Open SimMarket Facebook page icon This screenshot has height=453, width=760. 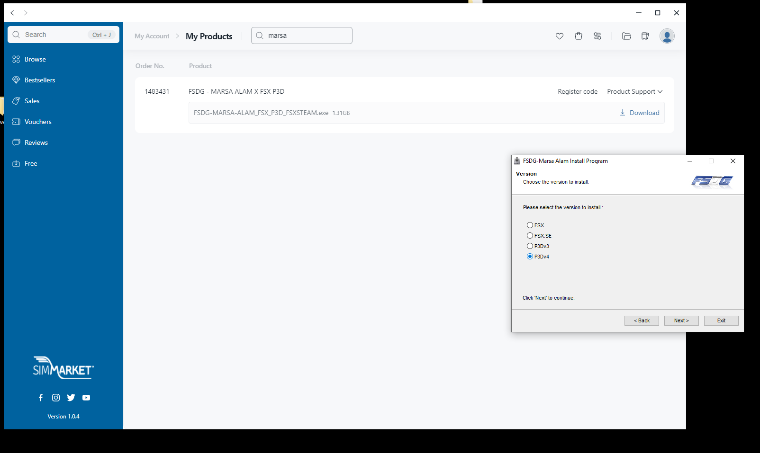[41, 398]
